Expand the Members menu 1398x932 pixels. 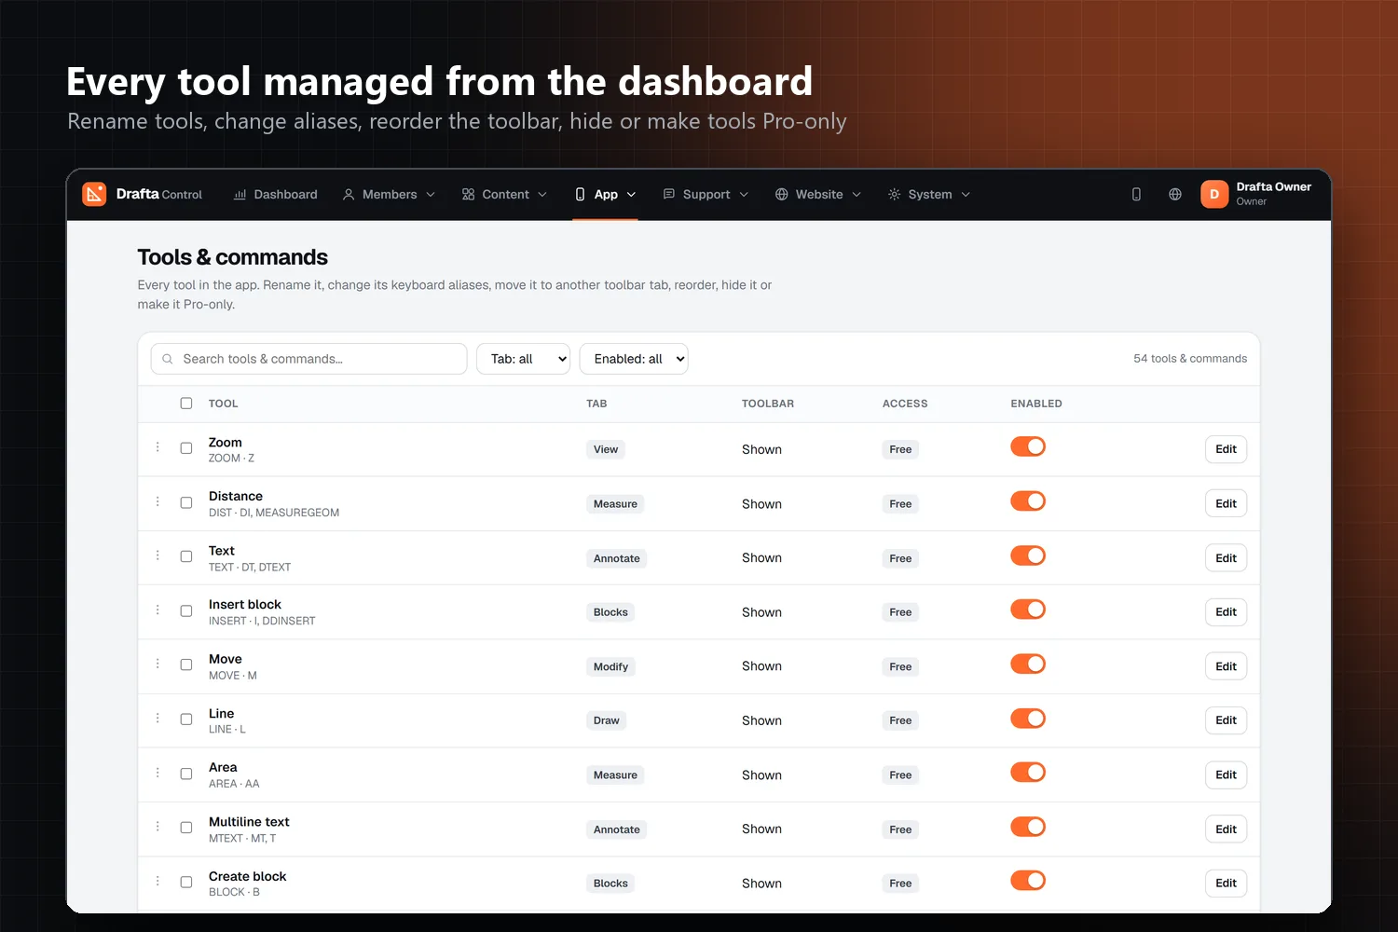[x=389, y=195]
